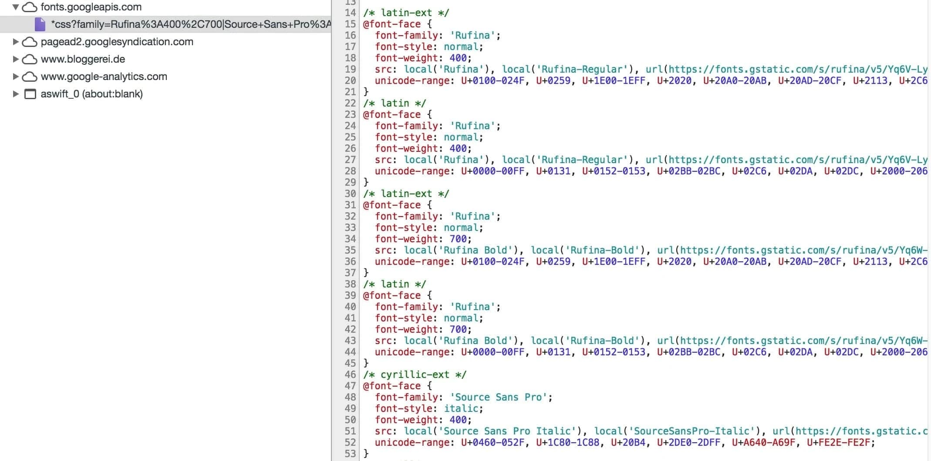Expand the aswift_0 (about:blank) frame
Screen dimensions: 931x461
[x=16, y=94]
